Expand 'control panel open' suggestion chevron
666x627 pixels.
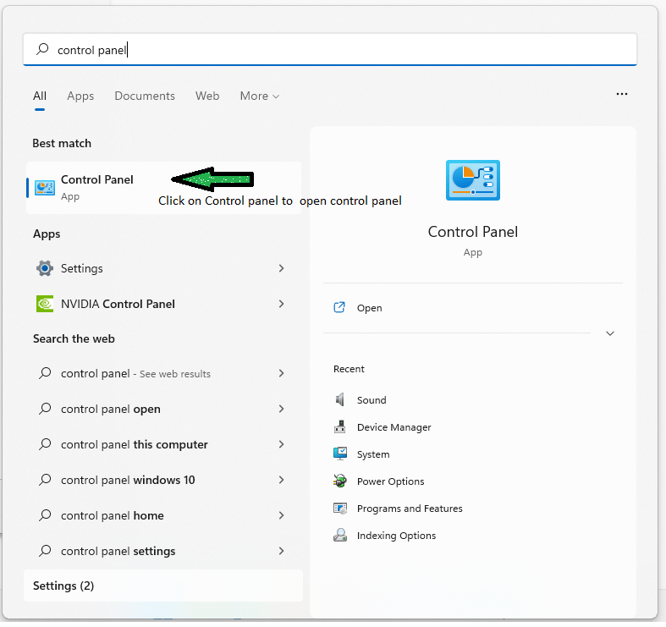(281, 409)
